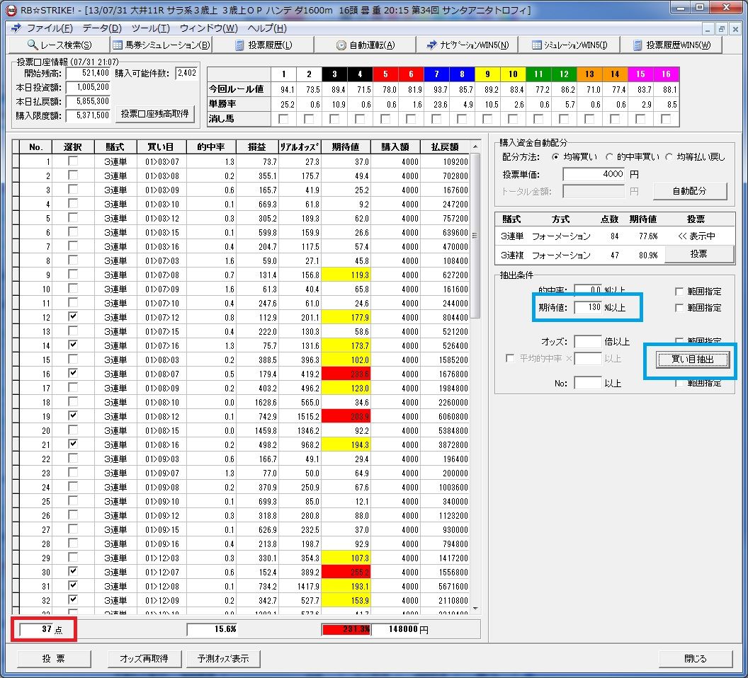This screenshot has height=678, width=748.
Task: Click the blue horse 7 color header
Action: (436, 74)
